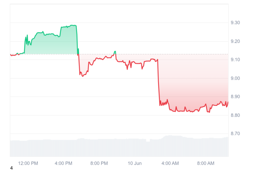Click the 9.20 price axis label

(x=235, y=41)
